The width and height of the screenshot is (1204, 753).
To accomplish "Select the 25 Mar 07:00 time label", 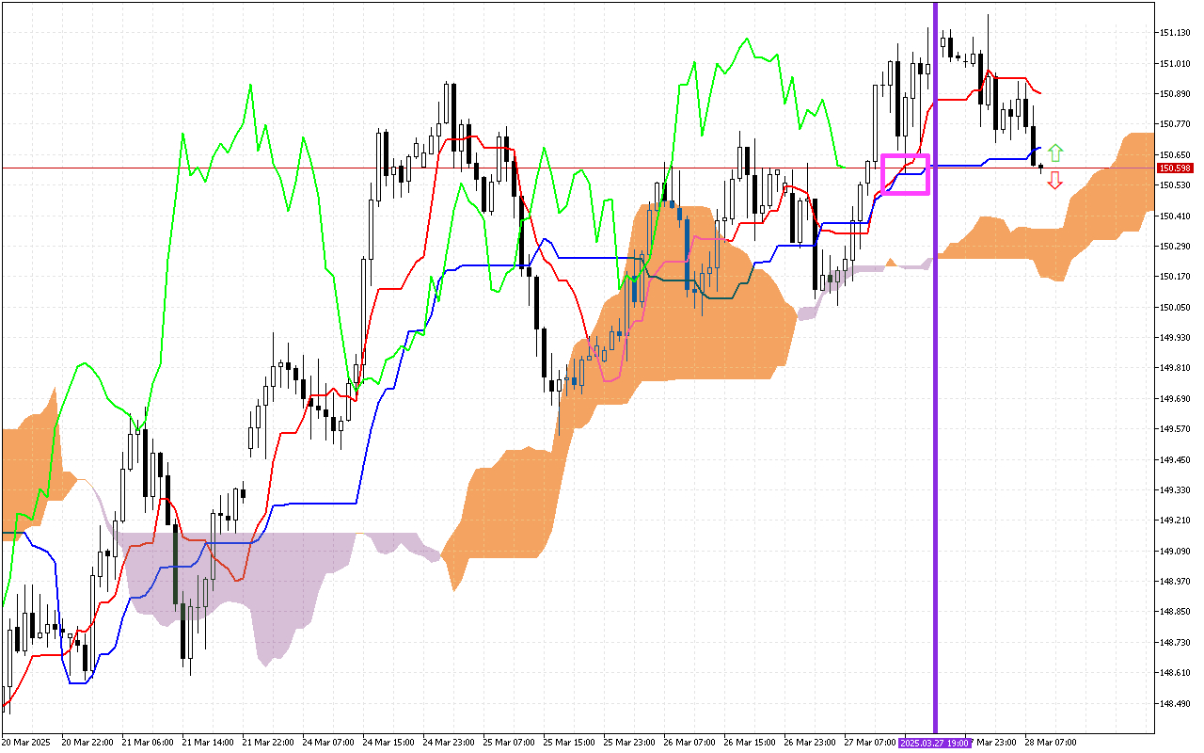I will (x=511, y=743).
